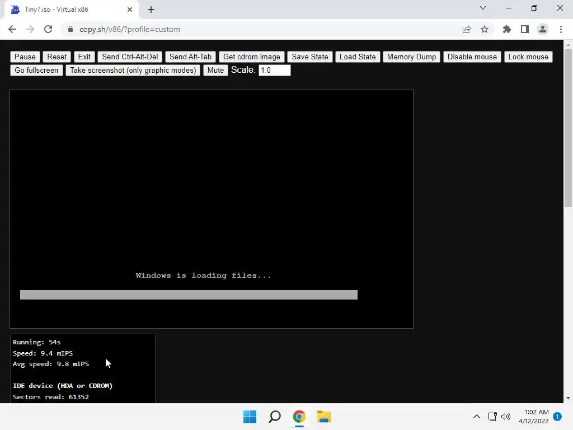The height and width of the screenshot is (430, 573).
Task: Click the Send Alt-Tab button
Action: pos(190,57)
